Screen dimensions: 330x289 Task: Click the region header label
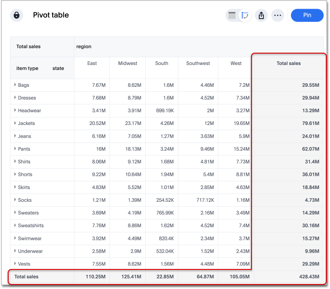(84, 46)
